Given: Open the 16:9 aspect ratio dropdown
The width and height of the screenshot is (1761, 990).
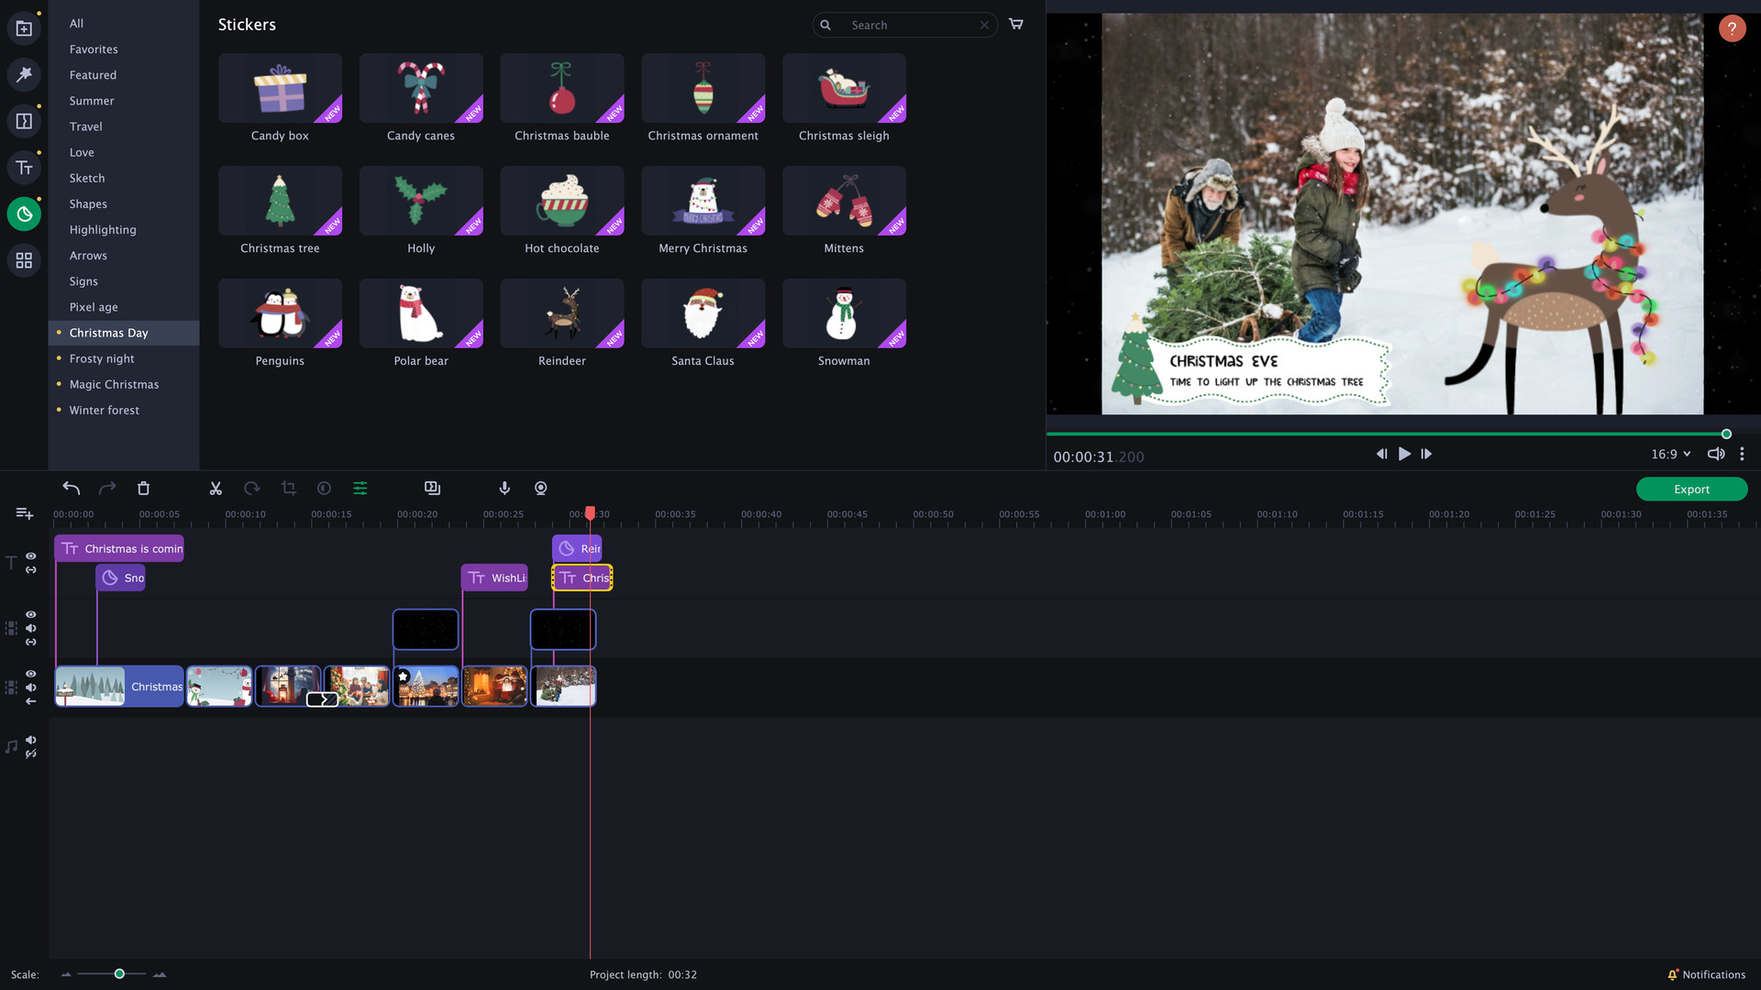Looking at the screenshot, I should (1669, 454).
